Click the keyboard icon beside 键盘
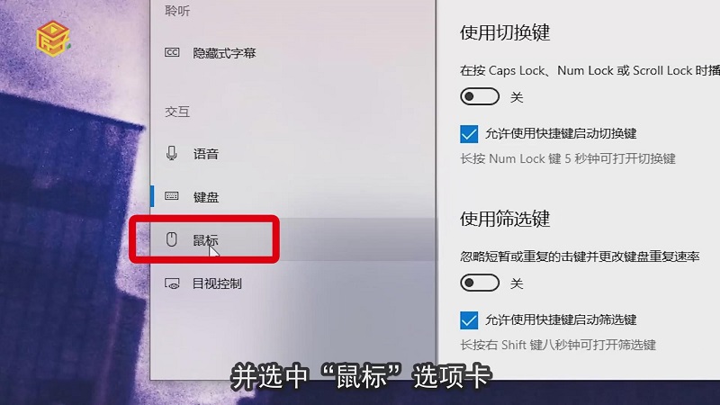This screenshot has height=405, width=720. tap(172, 196)
